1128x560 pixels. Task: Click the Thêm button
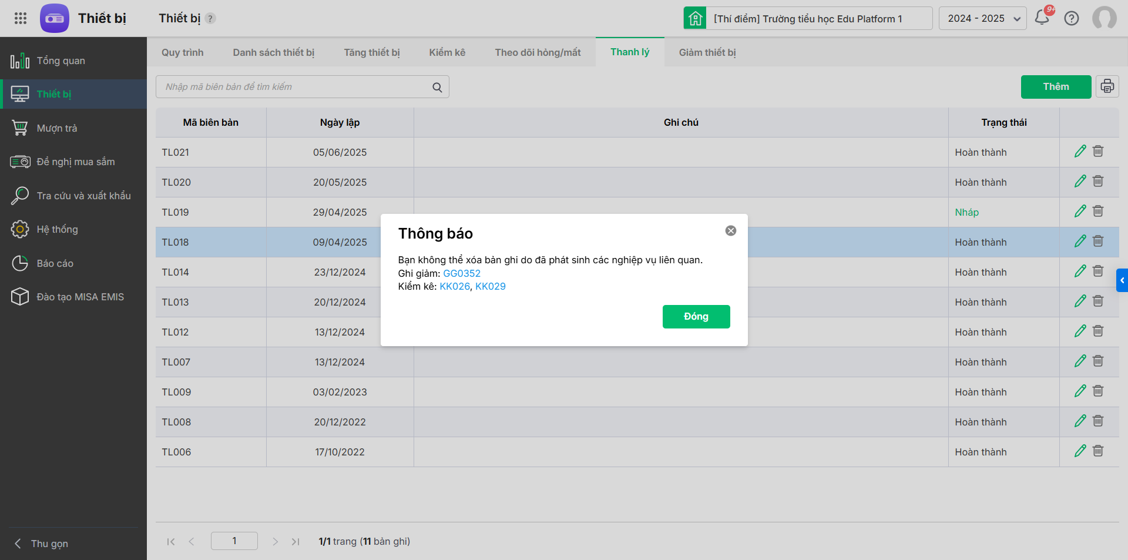(x=1055, y=87)
